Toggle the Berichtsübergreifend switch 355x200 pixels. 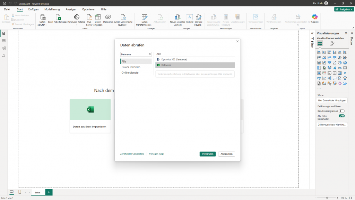click(x=341, y=111)
